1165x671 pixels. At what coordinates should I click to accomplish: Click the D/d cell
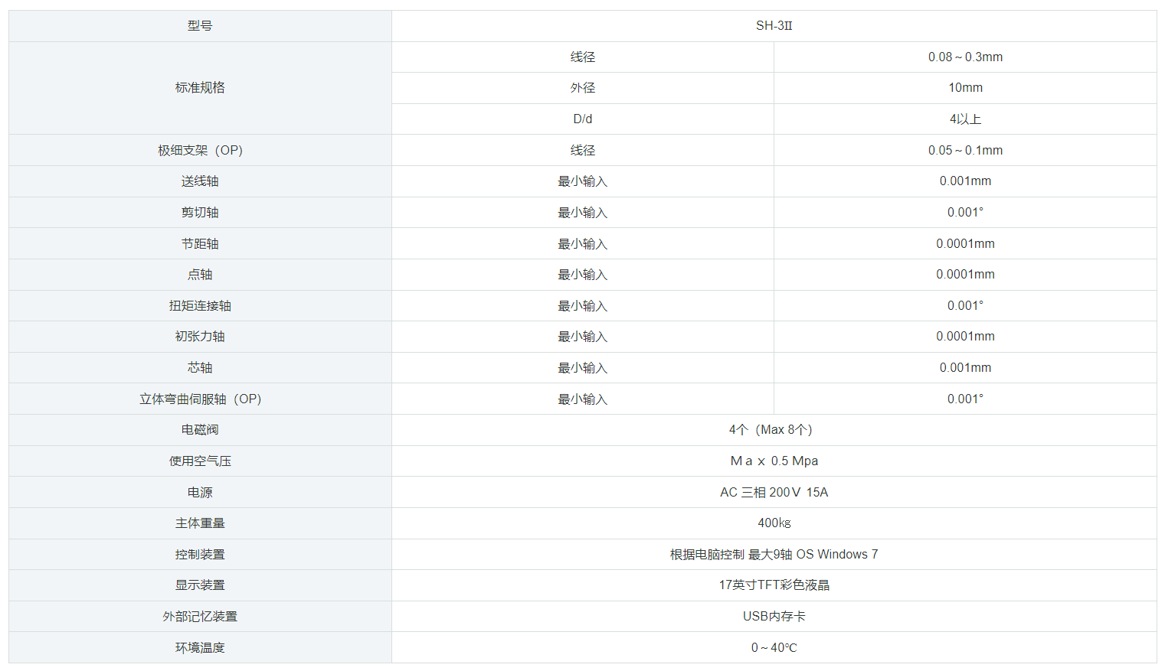(x=583, y=119)
